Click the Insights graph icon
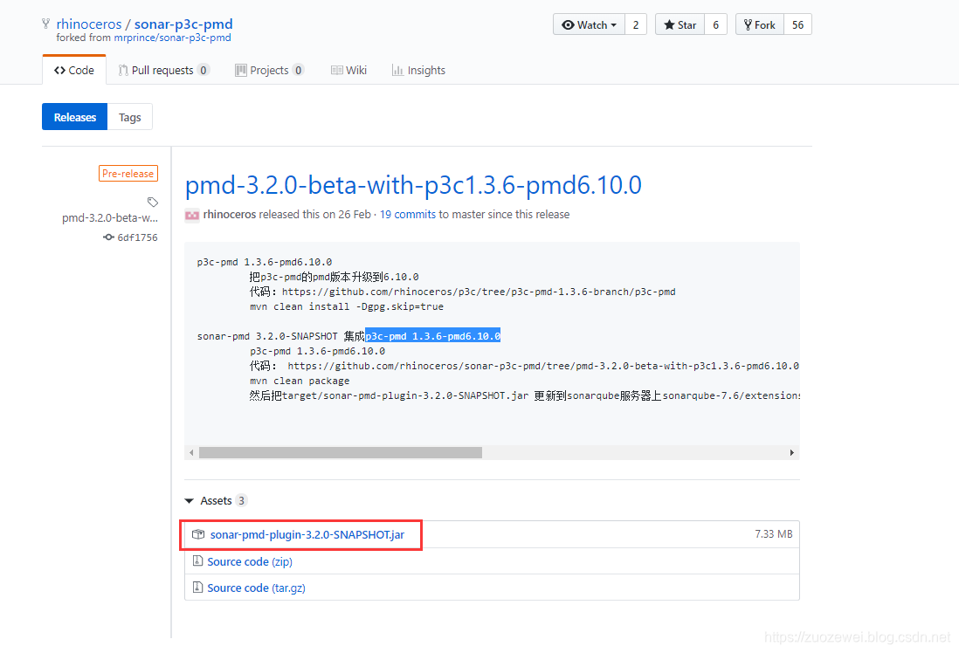Image resolution: width=959 pixels, height=653 pixels. point(397,71)
